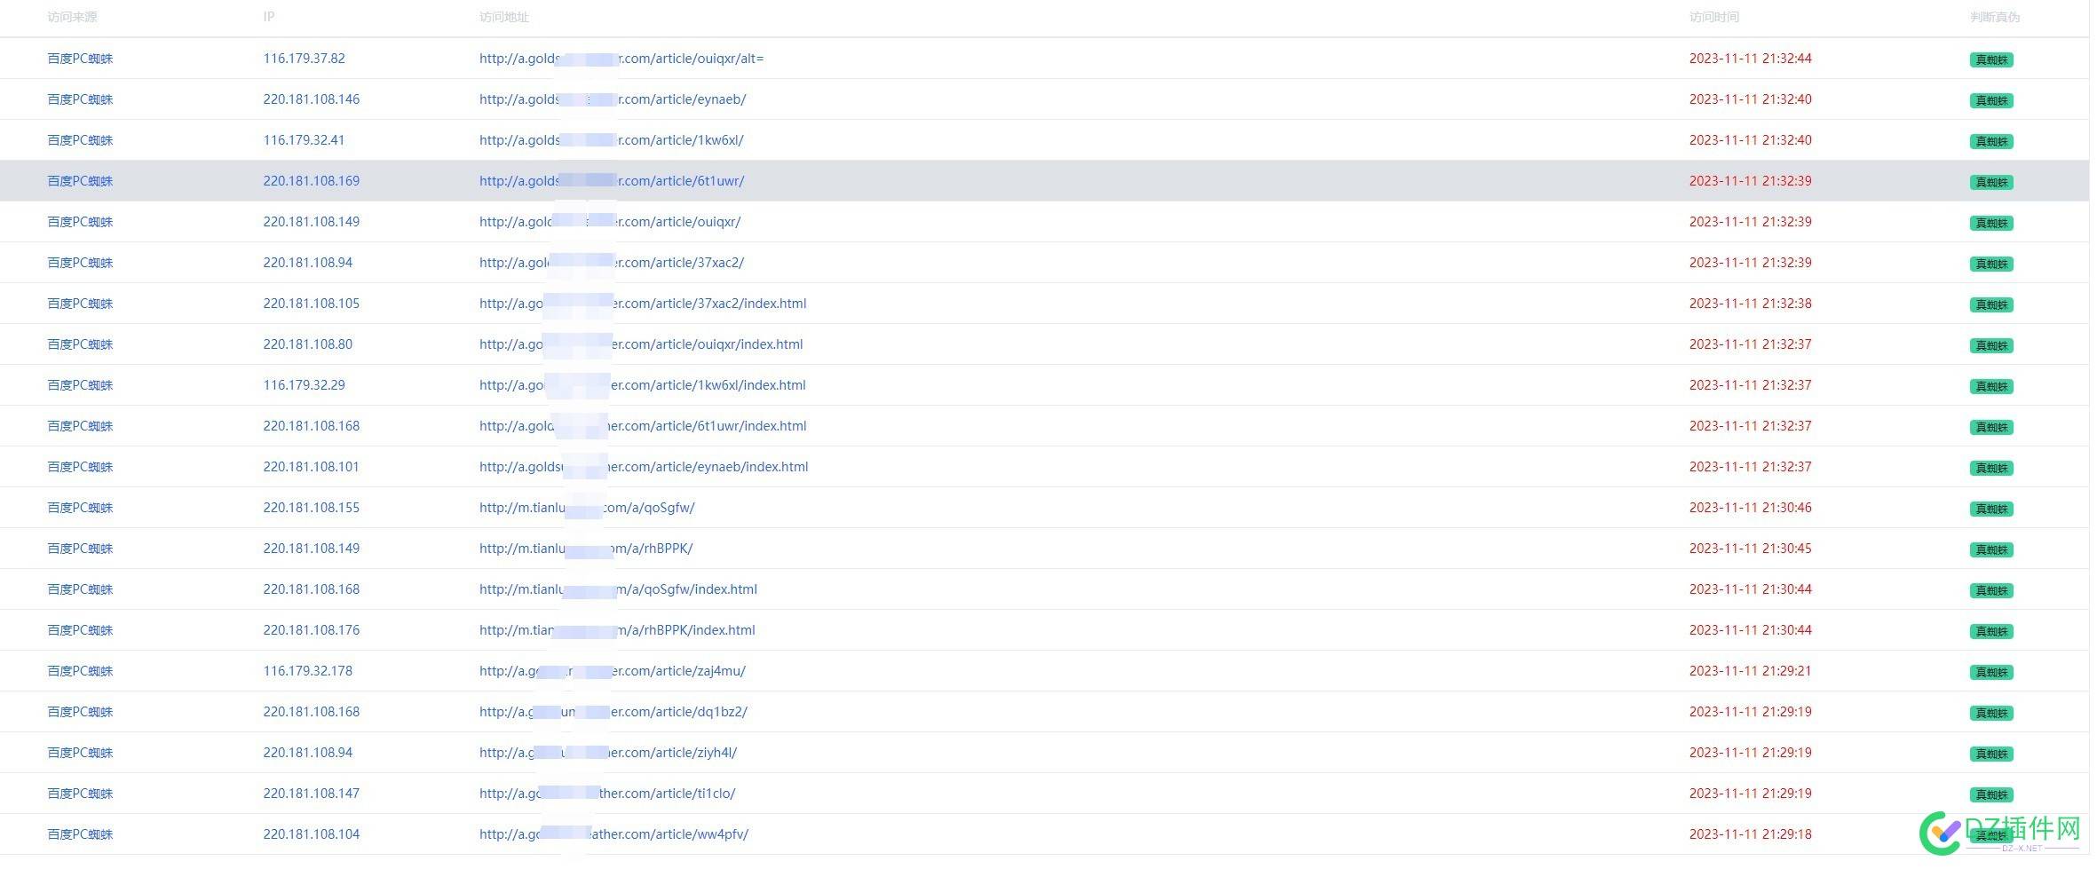
Task: Open the article/eynaeb/index.html URL link
Action: point(644,467)
